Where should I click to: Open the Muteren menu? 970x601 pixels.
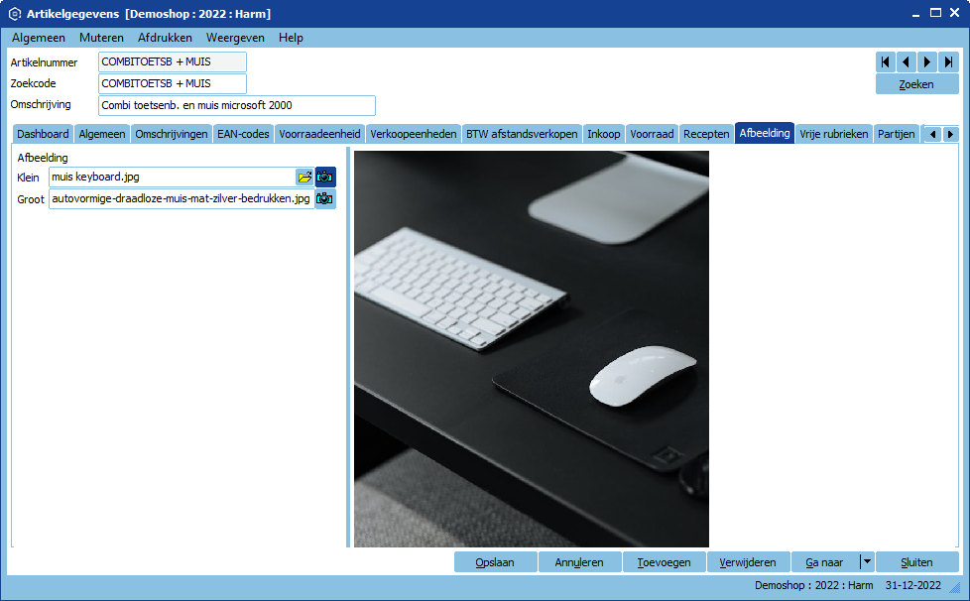(x=101, y=38)
